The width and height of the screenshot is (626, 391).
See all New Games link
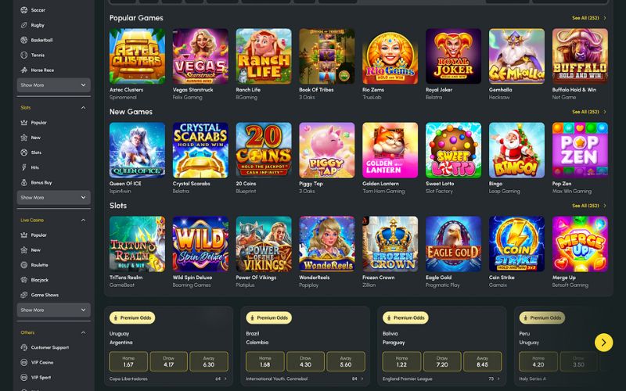589,112
